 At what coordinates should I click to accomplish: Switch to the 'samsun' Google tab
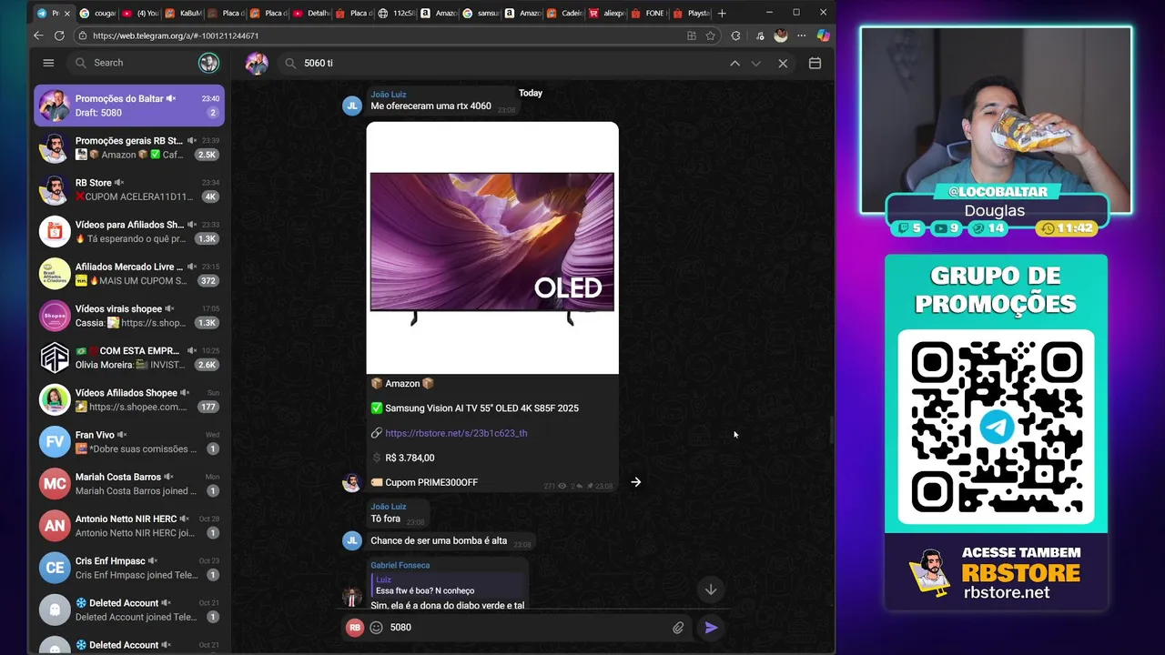481,13
